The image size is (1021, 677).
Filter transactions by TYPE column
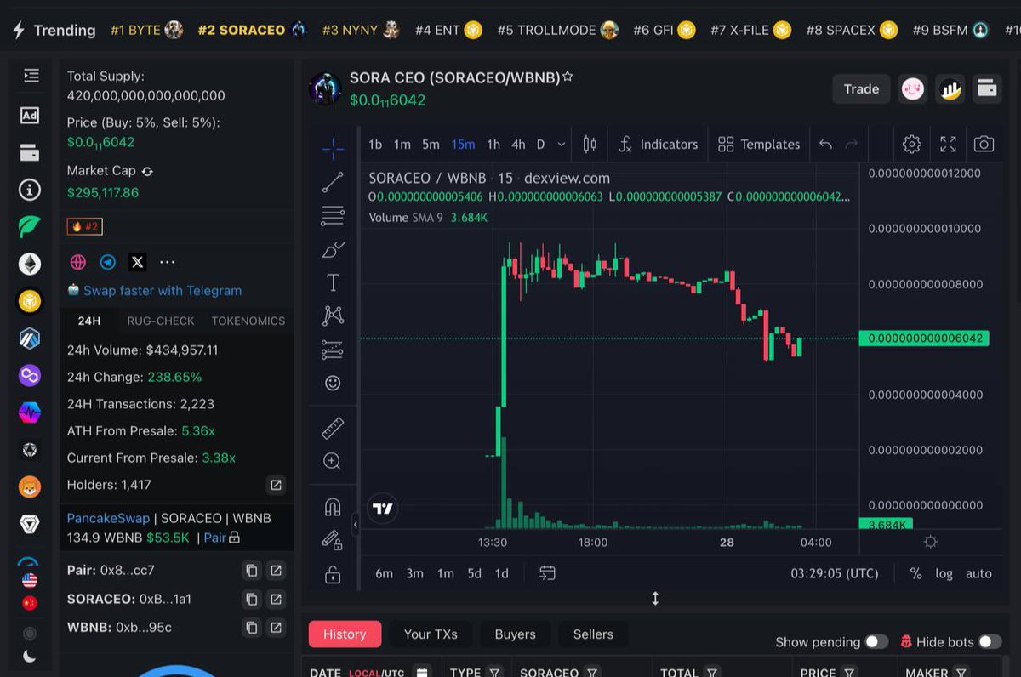coord(494,672)
